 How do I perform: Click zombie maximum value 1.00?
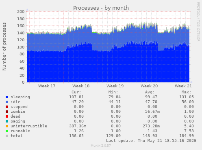tap(189, 112)
